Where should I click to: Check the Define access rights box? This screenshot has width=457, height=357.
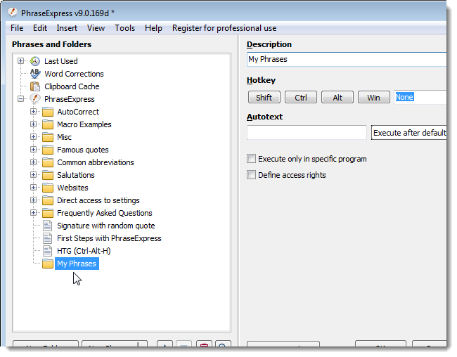coord(251,175)
